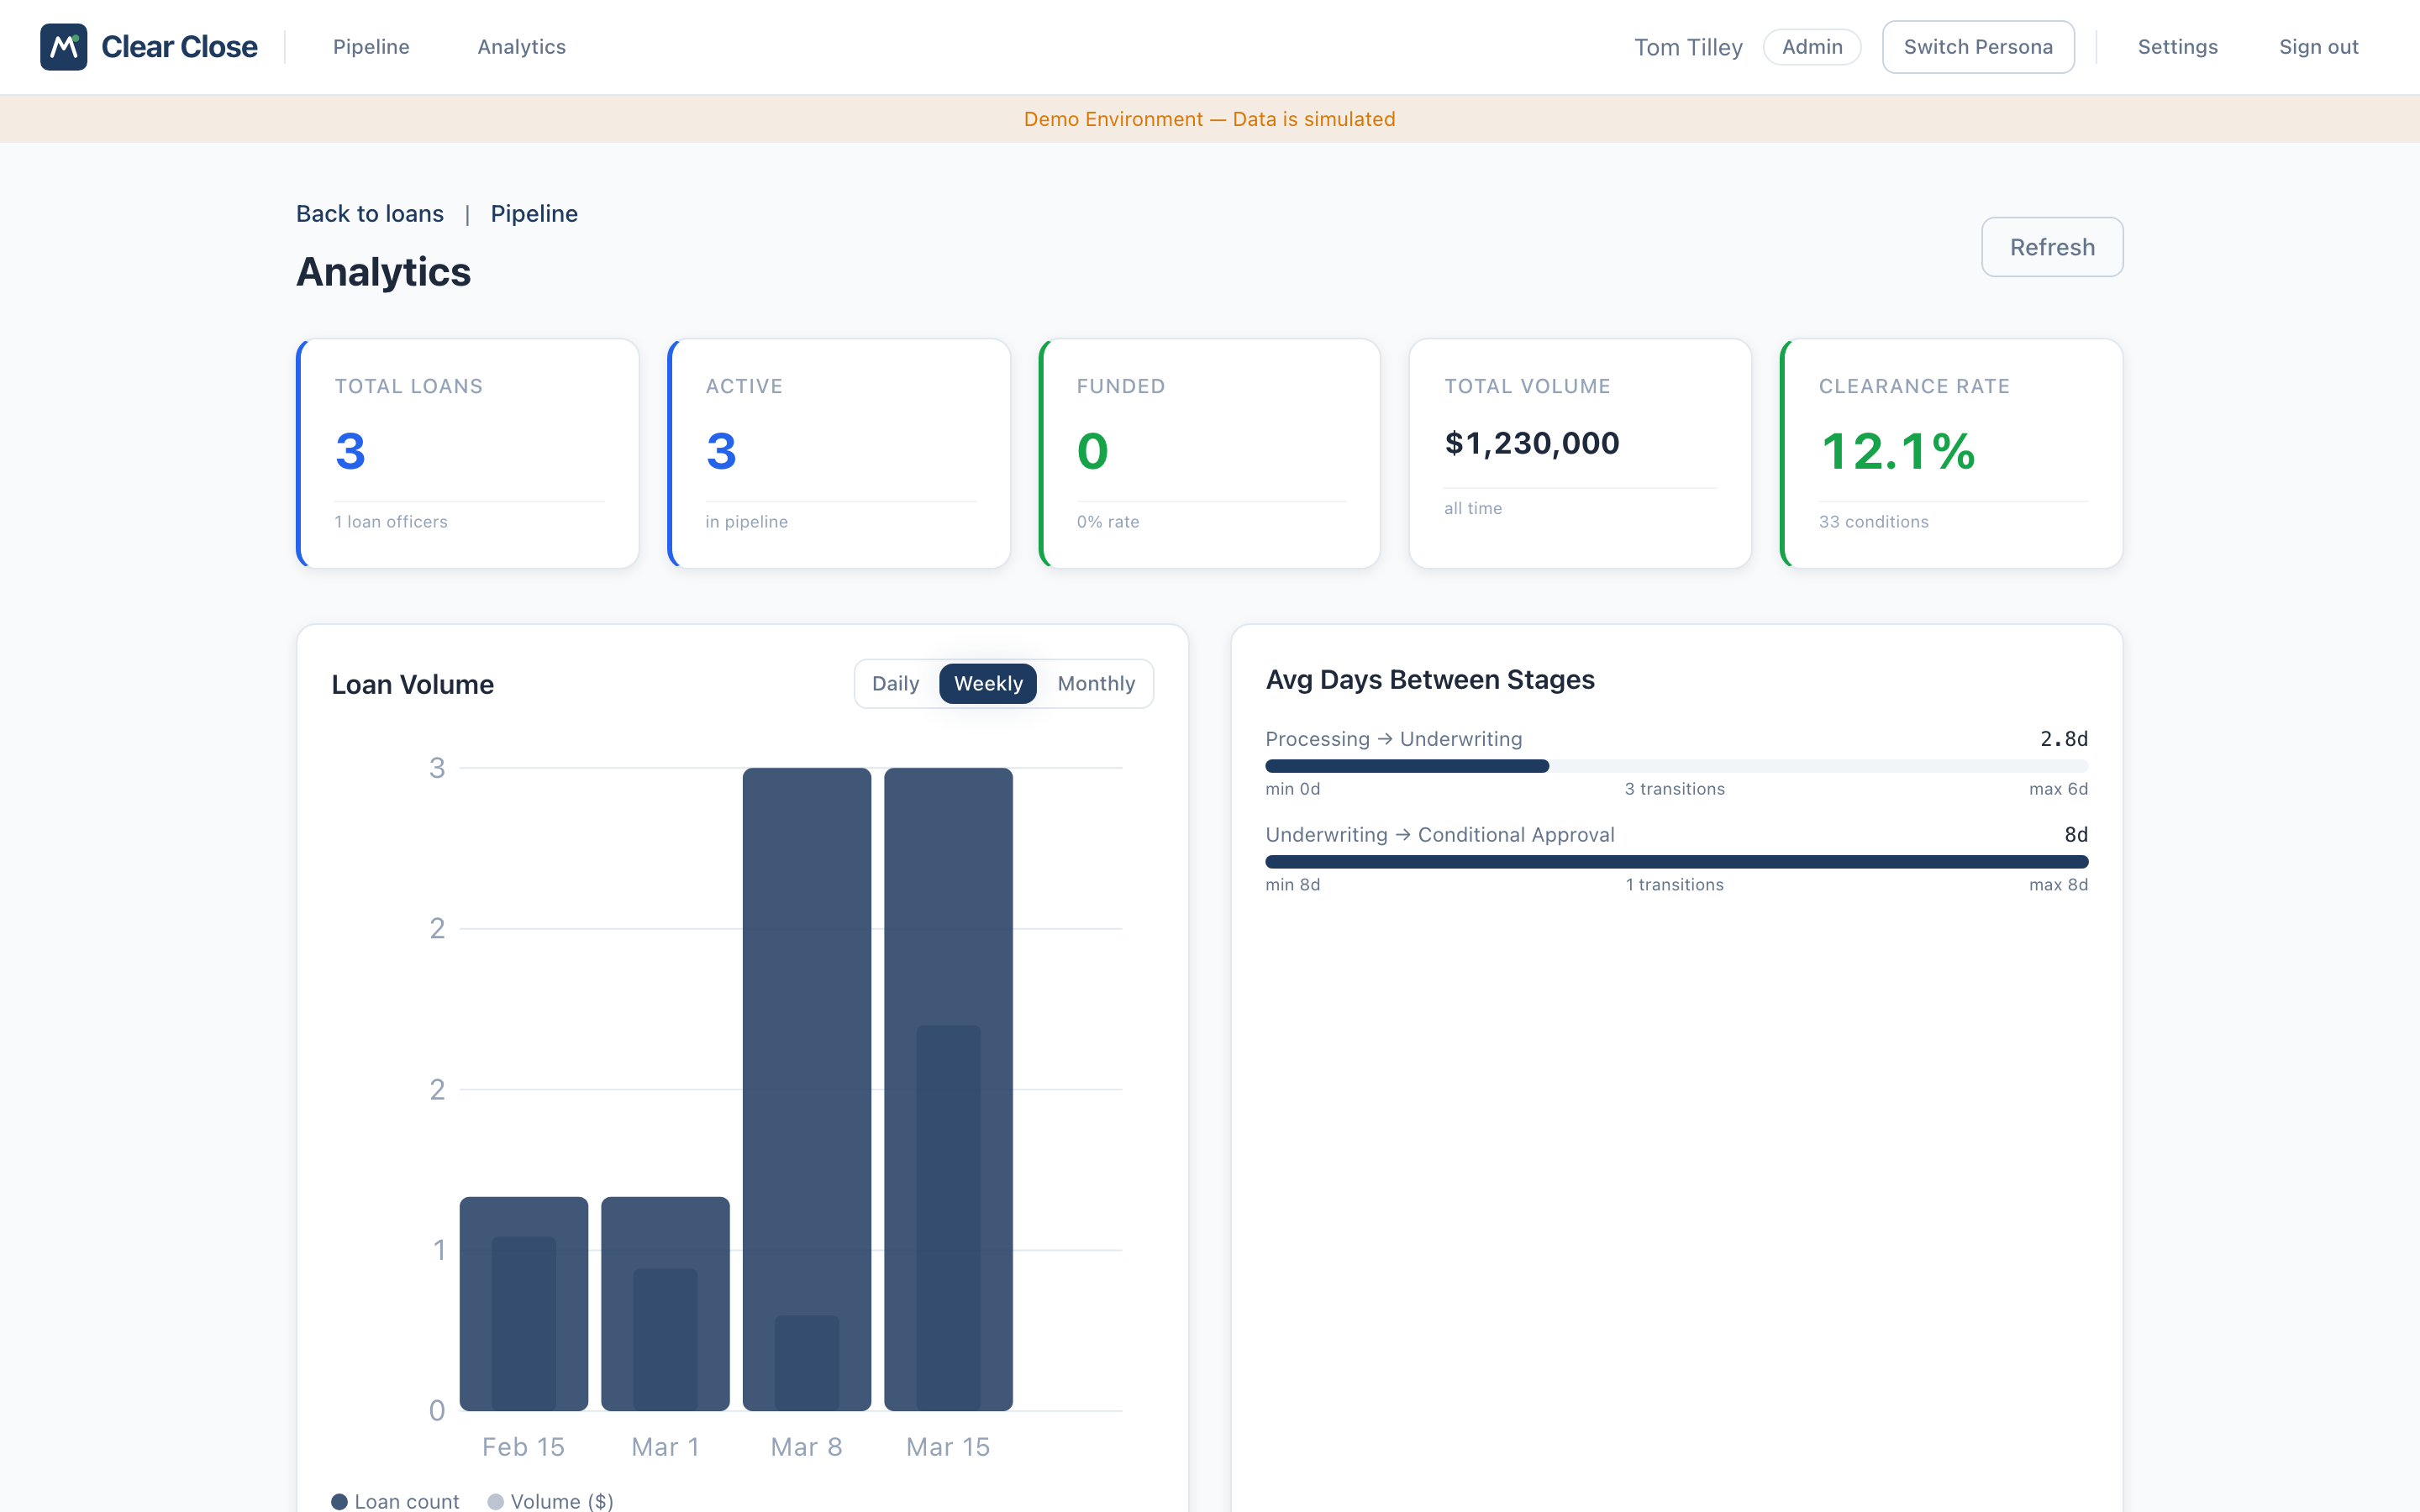2420x1512 pixels.
Task: Follow the Back to loans link
Action: click(x=369, y=213)
